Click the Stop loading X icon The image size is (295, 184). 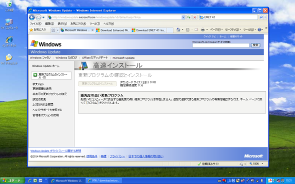(x=194, y=17)
